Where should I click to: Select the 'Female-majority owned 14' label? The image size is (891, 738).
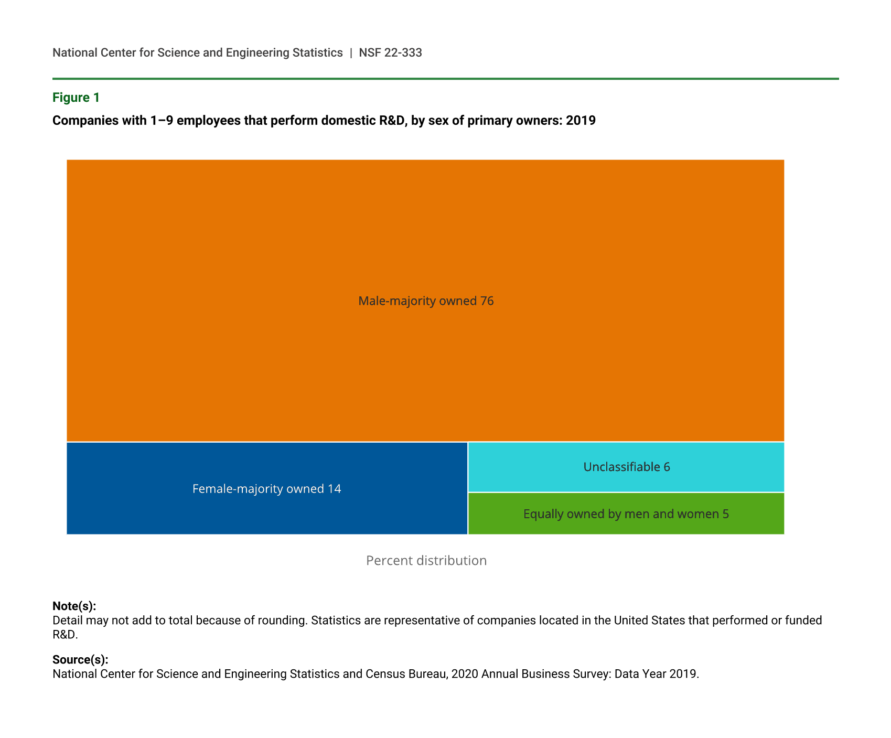click(266, 489)
